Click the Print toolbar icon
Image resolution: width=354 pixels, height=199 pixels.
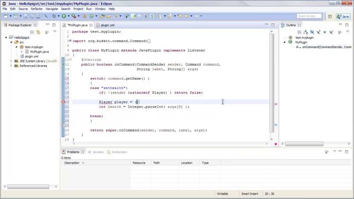[38, 16]
